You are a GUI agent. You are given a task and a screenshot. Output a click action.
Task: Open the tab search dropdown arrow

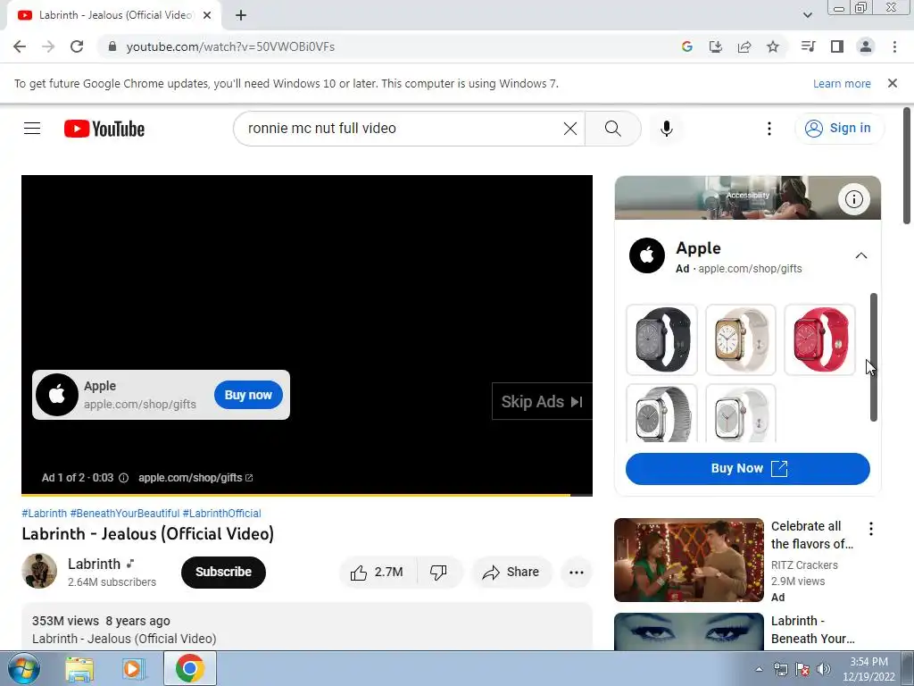(x=807, y=15)
